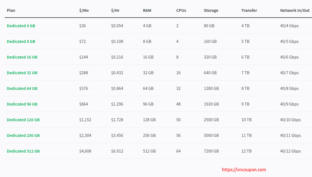Open the Dedicated 128 GB plan link
Screen dimensions: 312x177
[x=23, y=120]
